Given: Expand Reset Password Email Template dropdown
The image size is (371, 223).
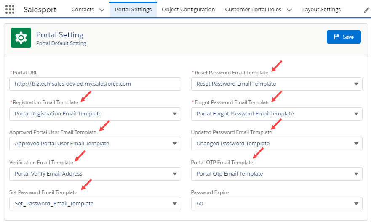Looking at the screenshot, I should coord(277,84).
